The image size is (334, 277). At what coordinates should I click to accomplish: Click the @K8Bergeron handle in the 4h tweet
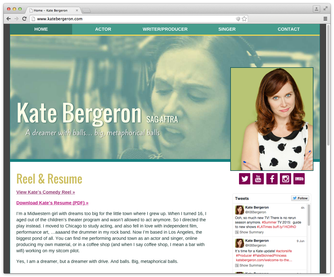point(256,212)
